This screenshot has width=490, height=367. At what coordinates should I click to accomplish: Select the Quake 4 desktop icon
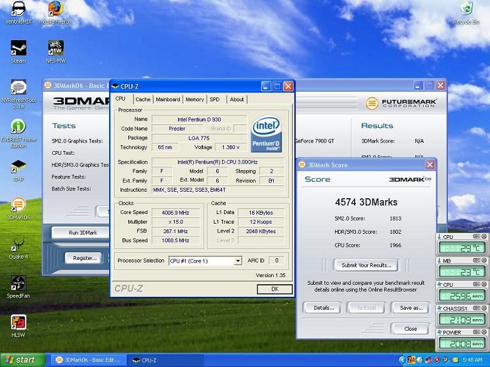point(19,248)
